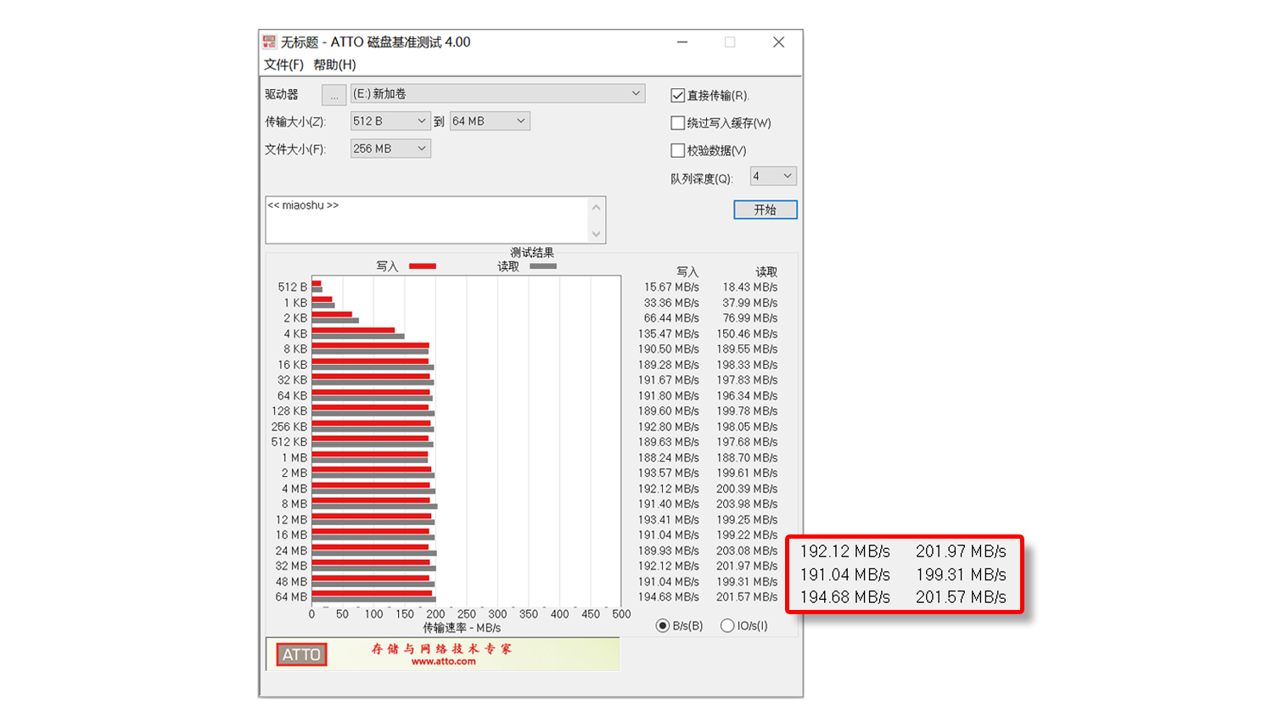Viewport: 1273px width, 727px height.
Task: Click the write value "66.44 MB/s"
Action: [671, 318]
